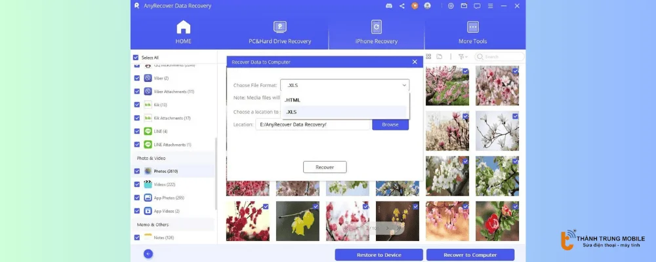This screenshot has width=656, height=262.
Task: Uncheck the Videos (222) checkbox
Action: pyautogui.click(x=137, y=185)
